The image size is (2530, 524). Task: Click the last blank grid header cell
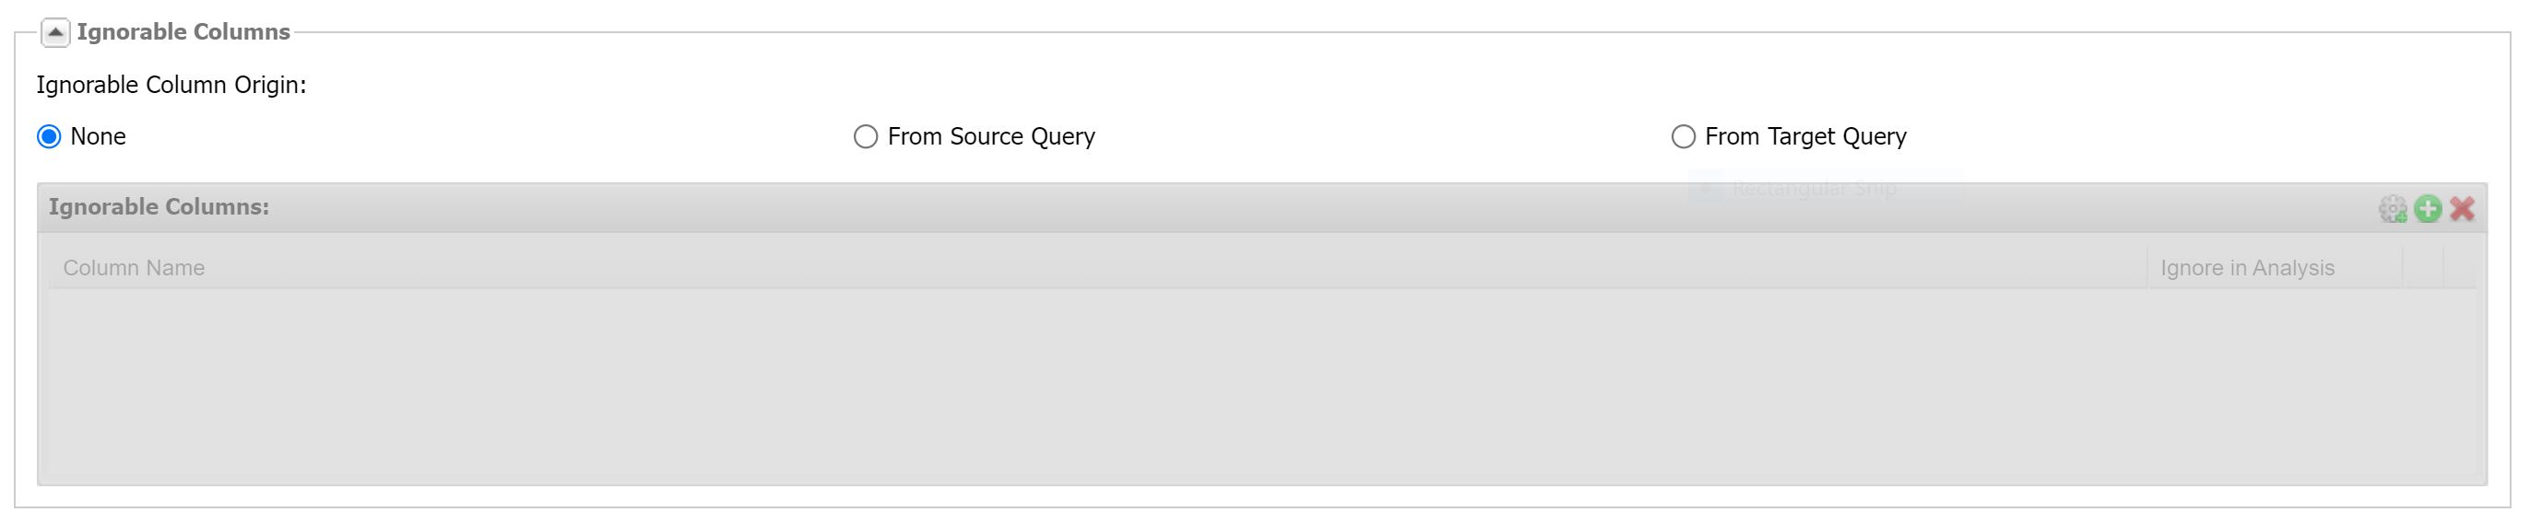[x=2459, y=268]
